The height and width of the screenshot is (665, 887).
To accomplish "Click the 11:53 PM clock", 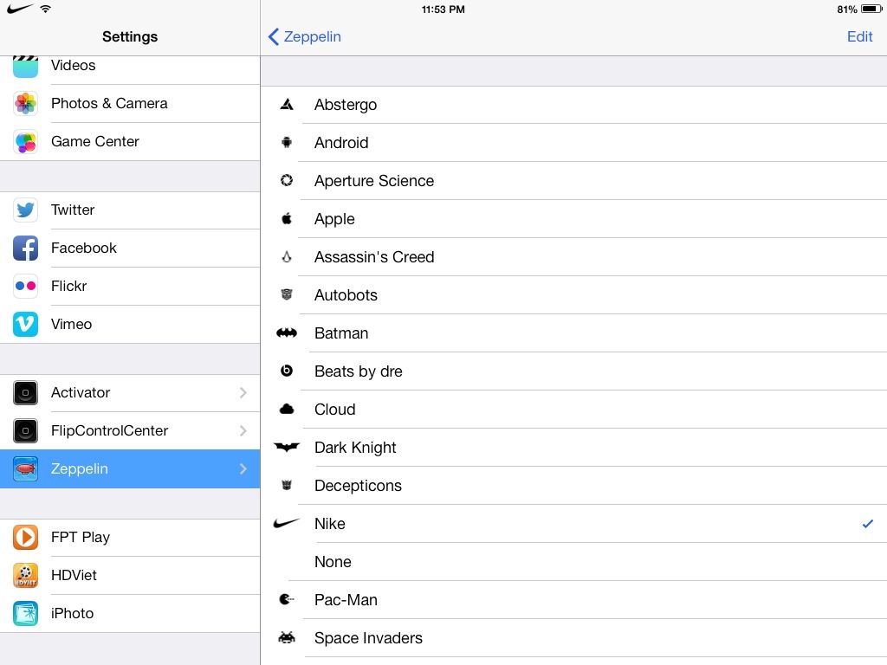I will click(443, 9).
